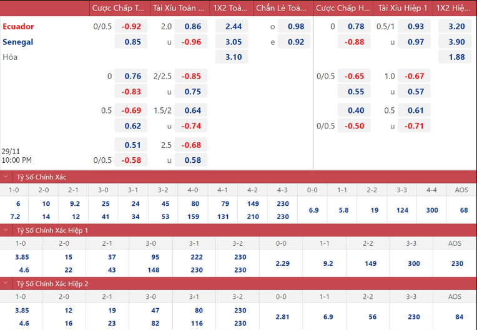477x330 pixels.
Task: Select the Tài Xỉu Toàn column header
Action: tap(179, 8)
